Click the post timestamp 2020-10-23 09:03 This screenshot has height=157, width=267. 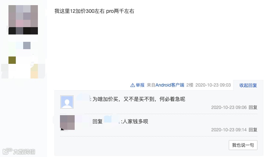tap(213, 85)
